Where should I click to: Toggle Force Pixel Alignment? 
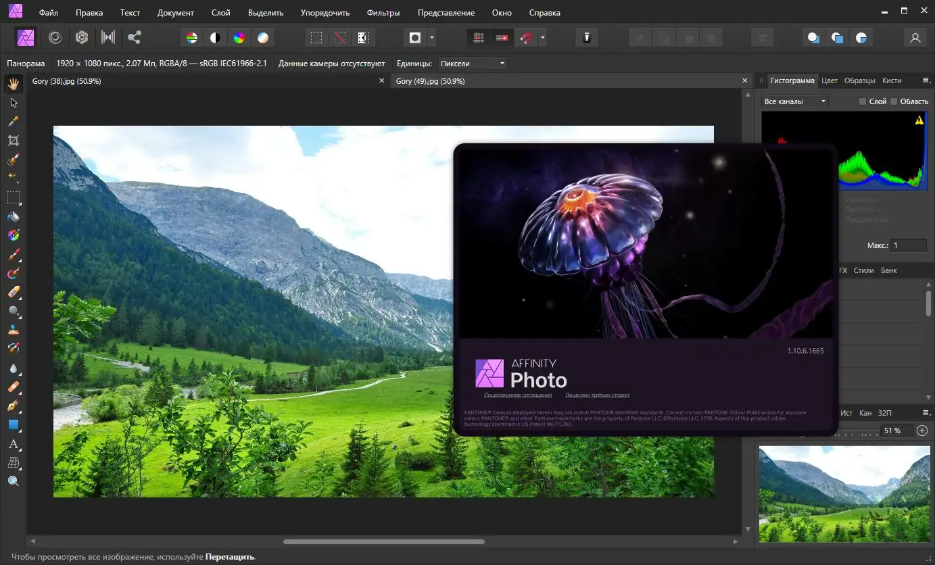[x=479, y=38]
